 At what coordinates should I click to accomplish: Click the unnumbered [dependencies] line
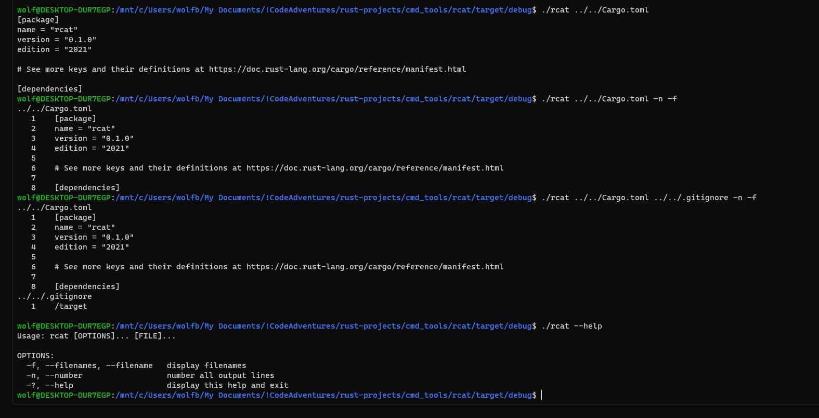pos(49,89)
